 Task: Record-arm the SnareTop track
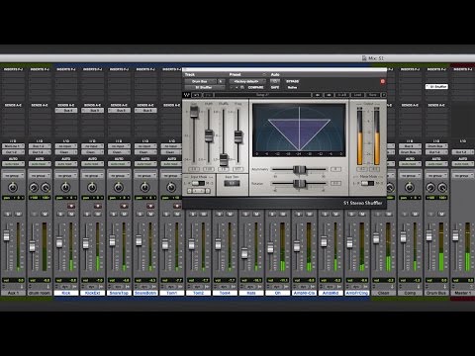(x=124, y=206)
